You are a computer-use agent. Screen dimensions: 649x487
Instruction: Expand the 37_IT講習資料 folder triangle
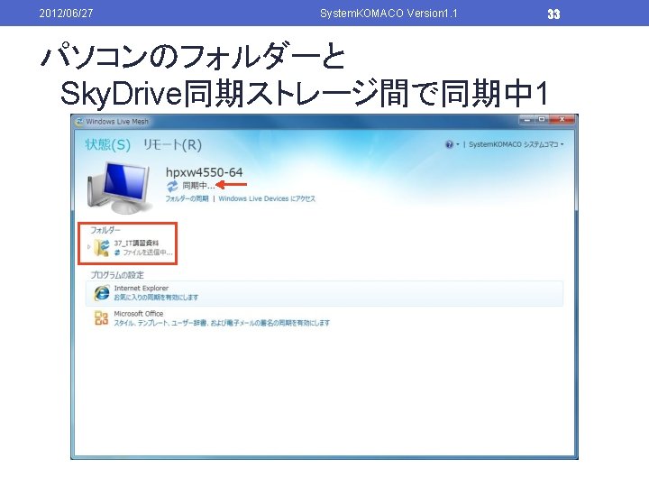pyautogui.click(x=89, y=247)
